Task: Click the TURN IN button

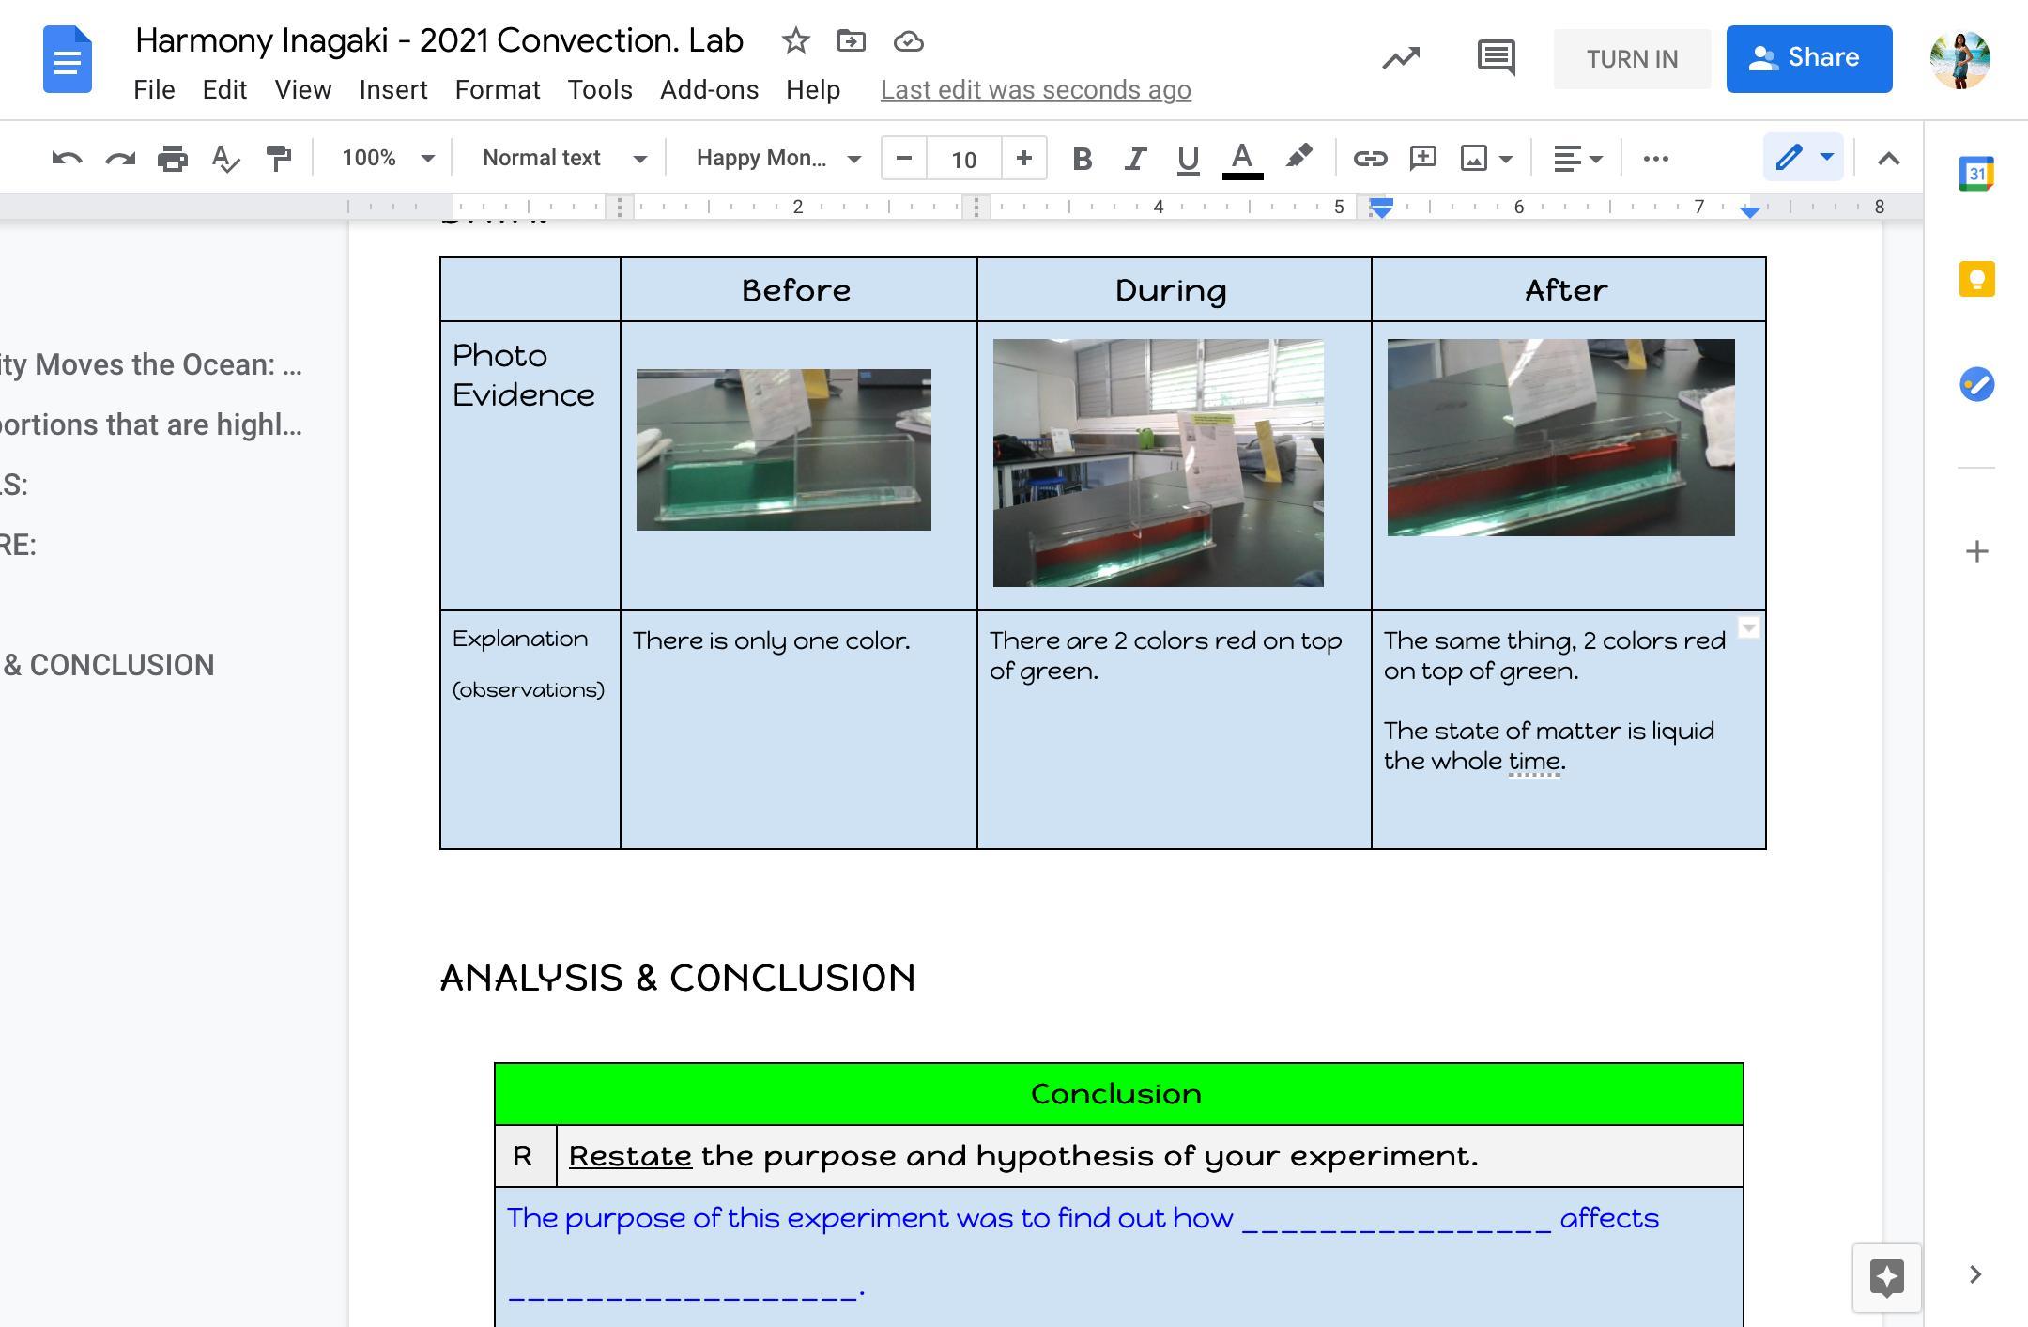Action: point(1633,58)
